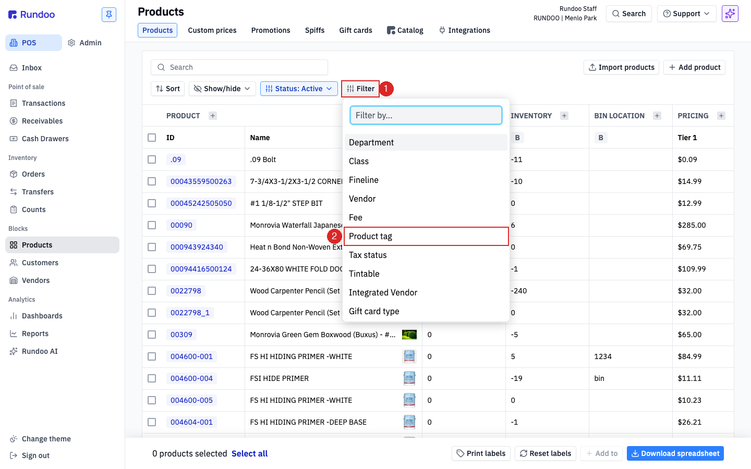Check the 000943924340 row checkbox
Viewport: 751px width, 469px height.
tap(152, 247)
